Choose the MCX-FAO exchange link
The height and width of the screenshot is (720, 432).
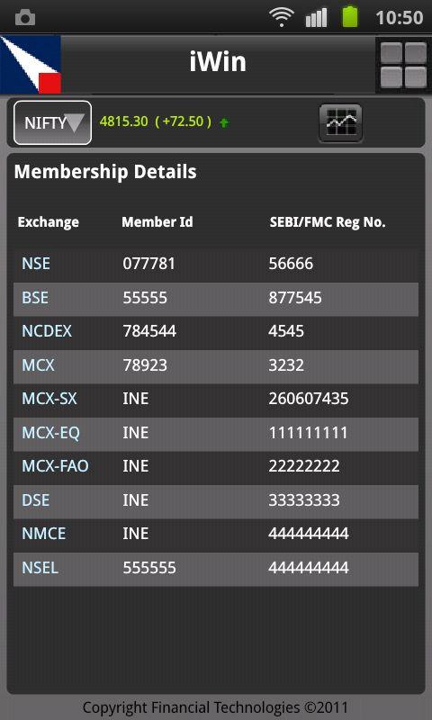point(55,466)
